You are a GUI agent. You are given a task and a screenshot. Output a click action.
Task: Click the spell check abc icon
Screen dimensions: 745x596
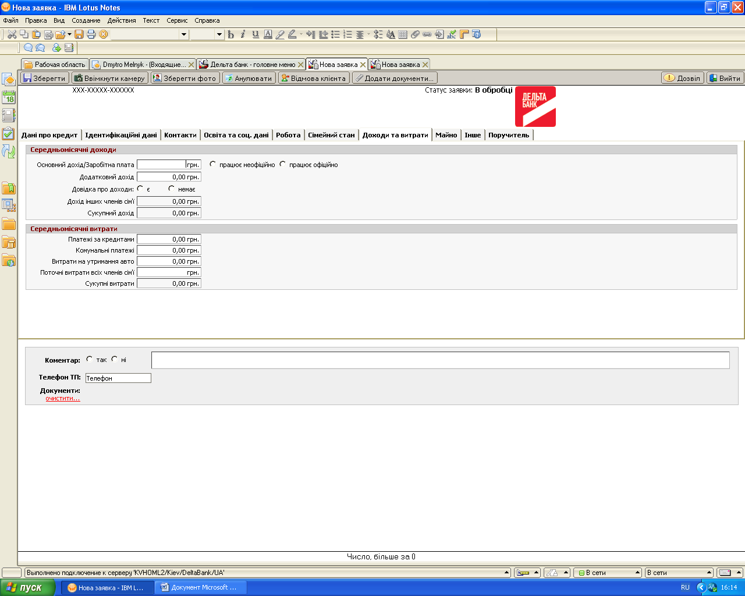(452, 34)
